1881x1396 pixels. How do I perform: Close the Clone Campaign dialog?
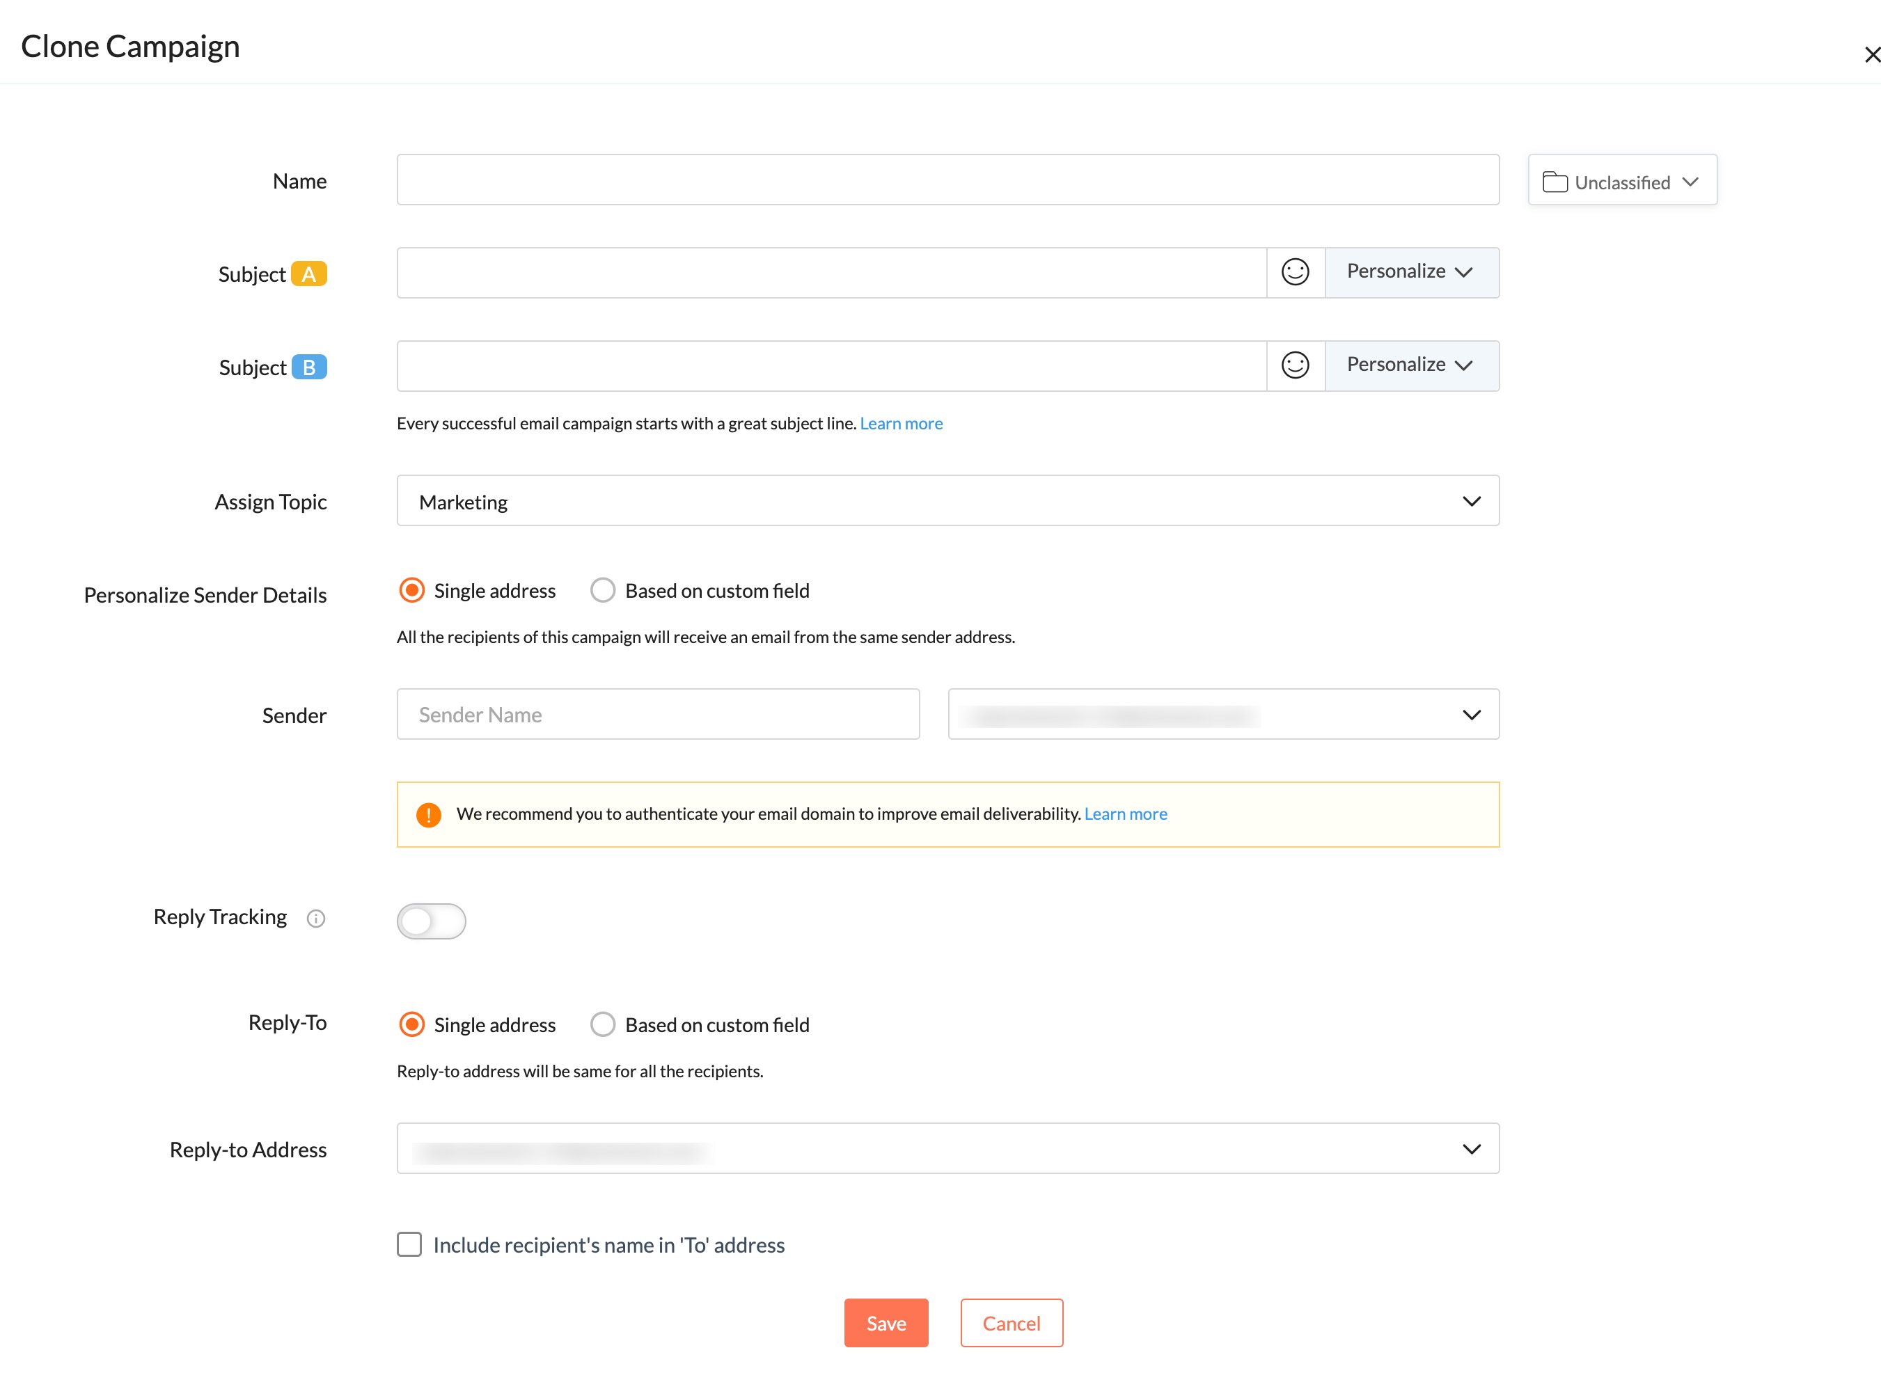point(1872,56)
